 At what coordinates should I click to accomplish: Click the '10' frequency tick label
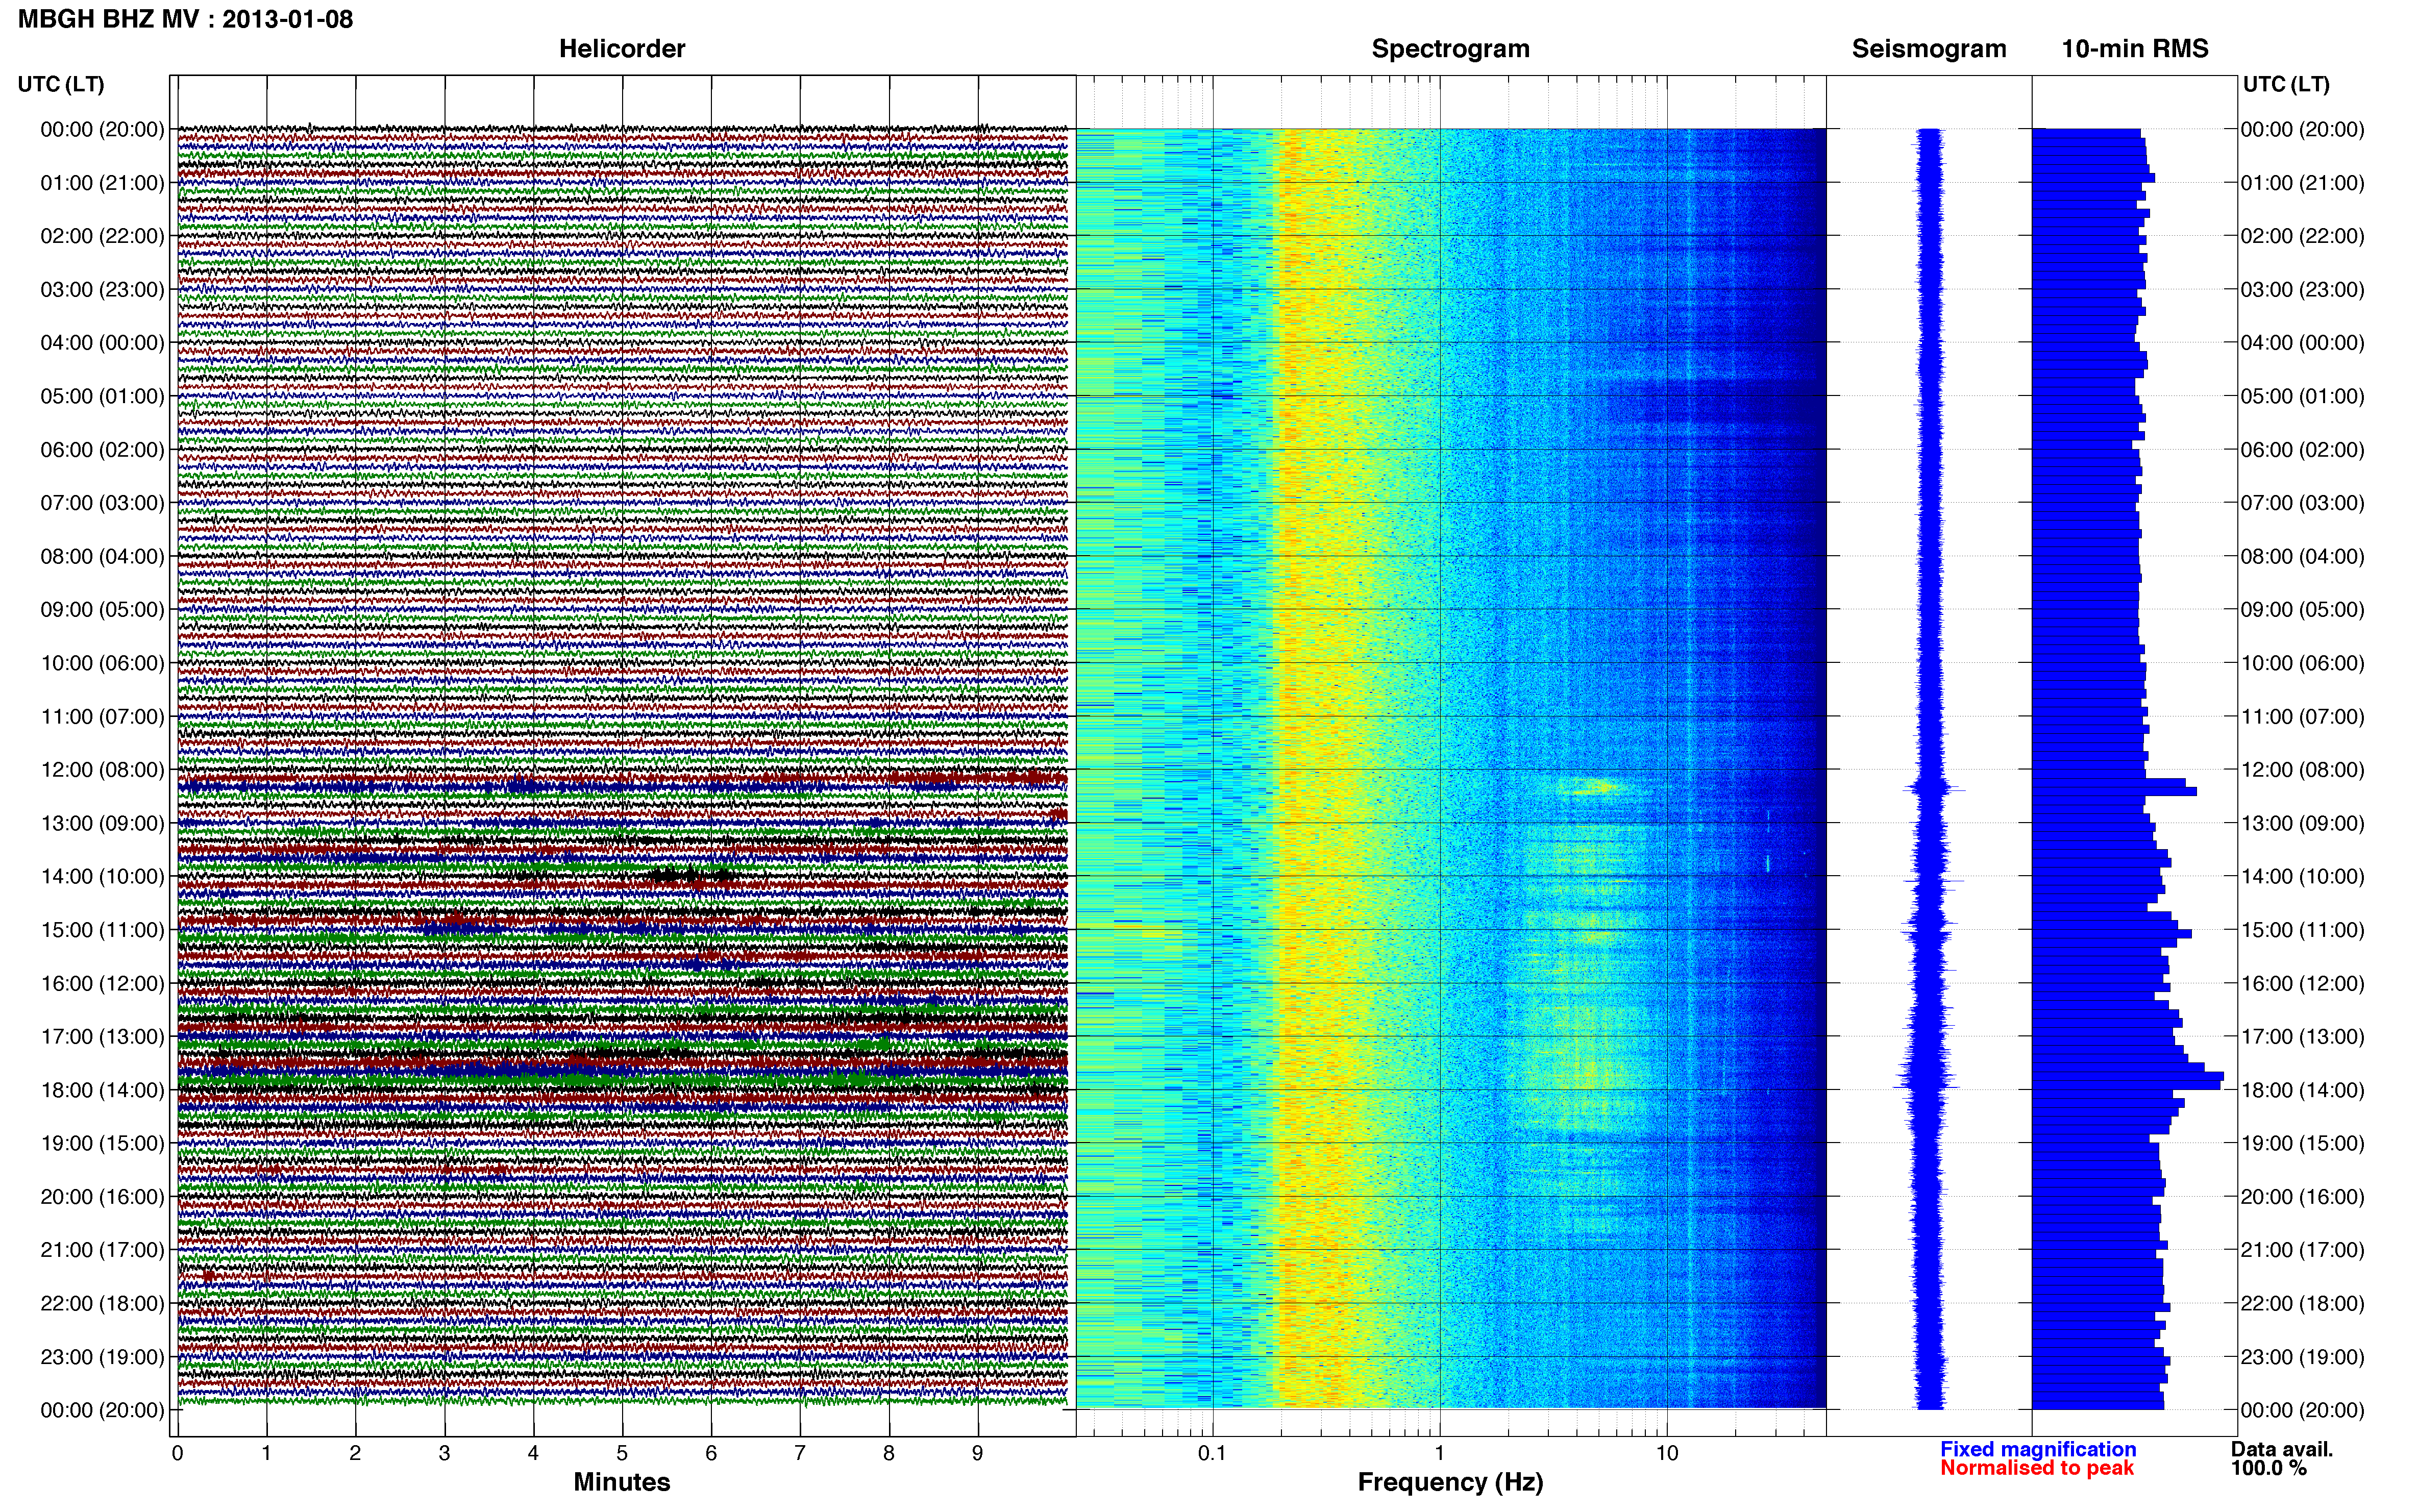pyautogui.click(x=1667, y=1453)
